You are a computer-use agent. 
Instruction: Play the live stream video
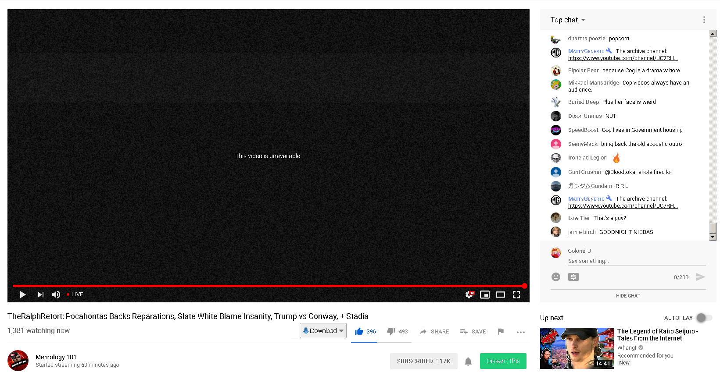(x=23, y=294)
